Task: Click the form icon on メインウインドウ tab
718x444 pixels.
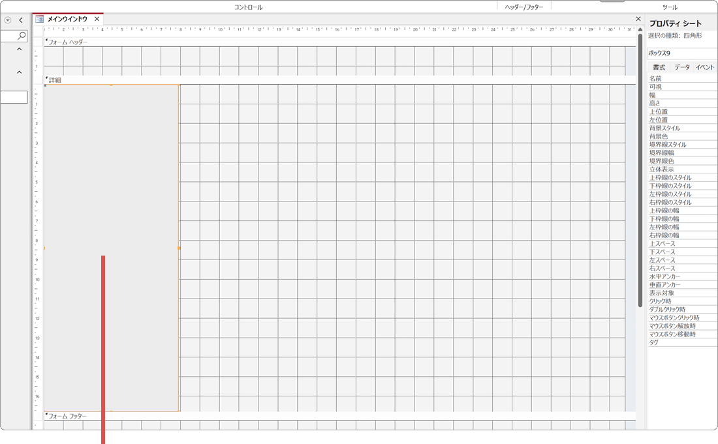Action: (x=39, y=20)
